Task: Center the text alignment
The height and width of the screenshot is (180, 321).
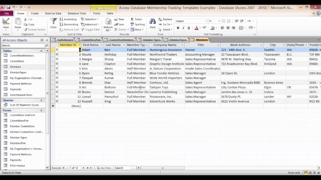Action: tap(228, 28)
